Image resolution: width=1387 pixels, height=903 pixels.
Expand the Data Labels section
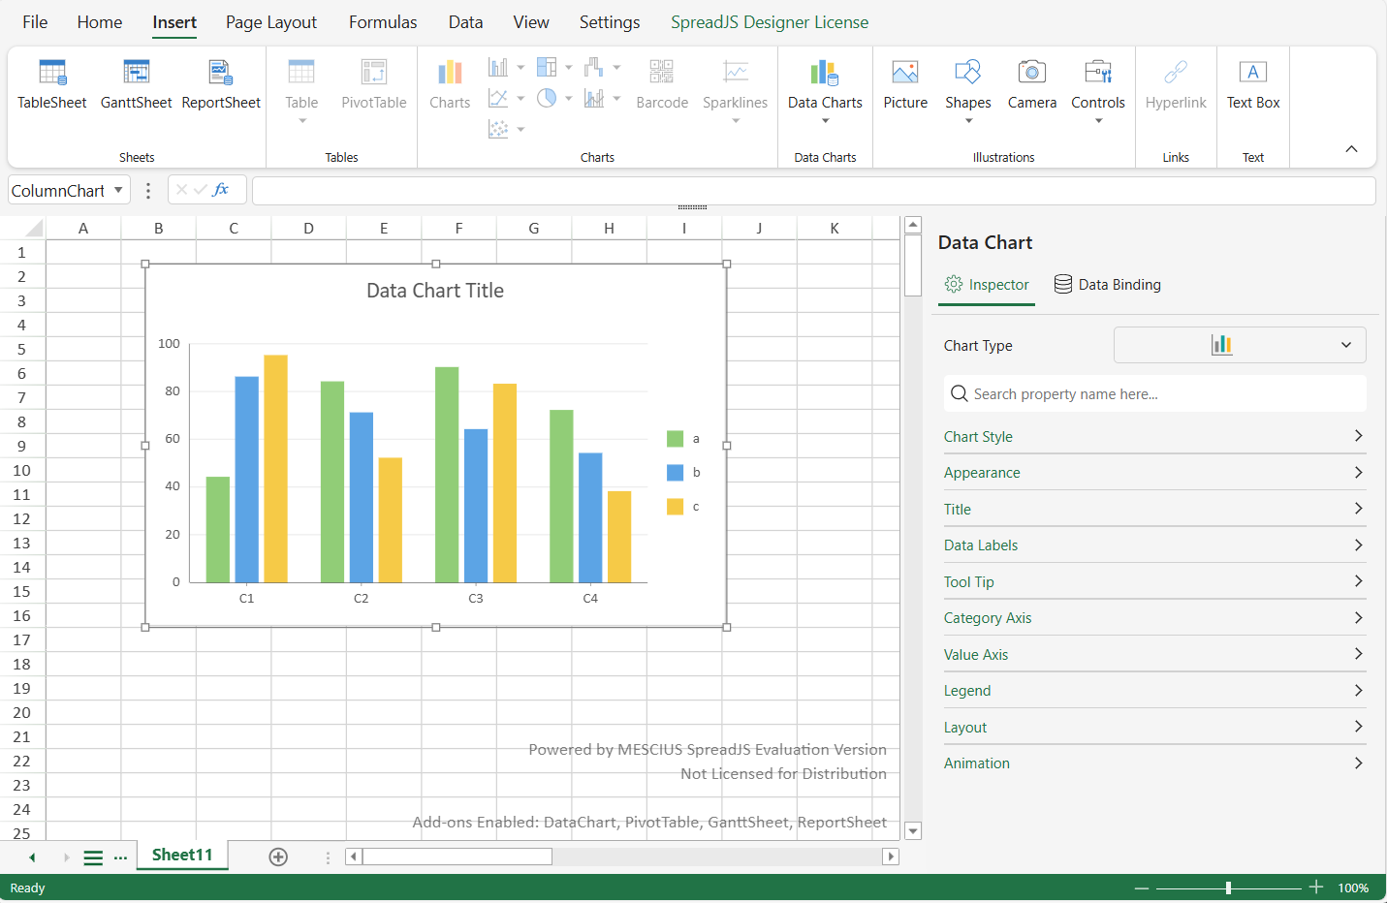(1154, 545)
